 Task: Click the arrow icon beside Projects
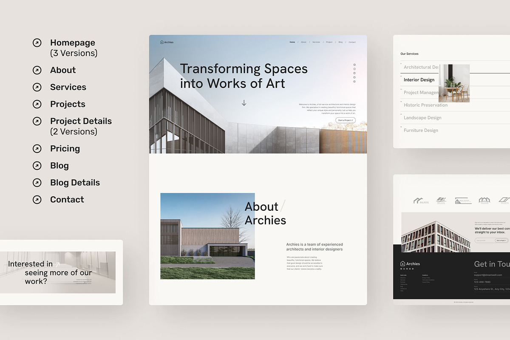pyautogui.click(x=37, y=104)
